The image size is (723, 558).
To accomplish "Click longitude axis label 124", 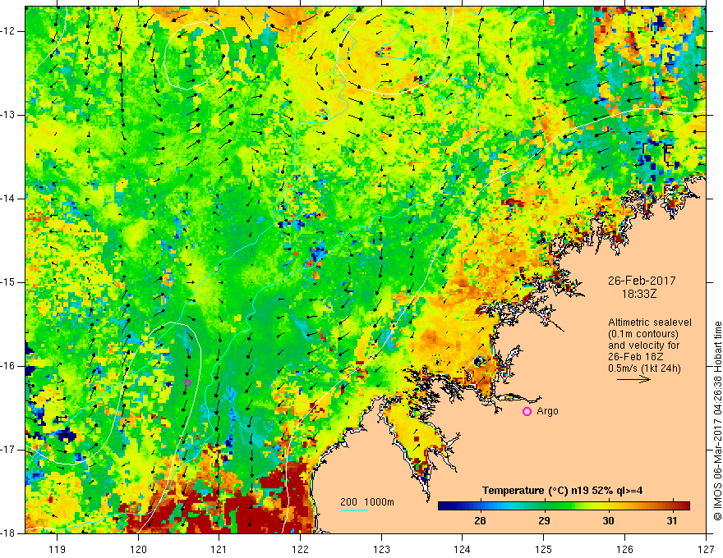I will [x=463, y=549].
